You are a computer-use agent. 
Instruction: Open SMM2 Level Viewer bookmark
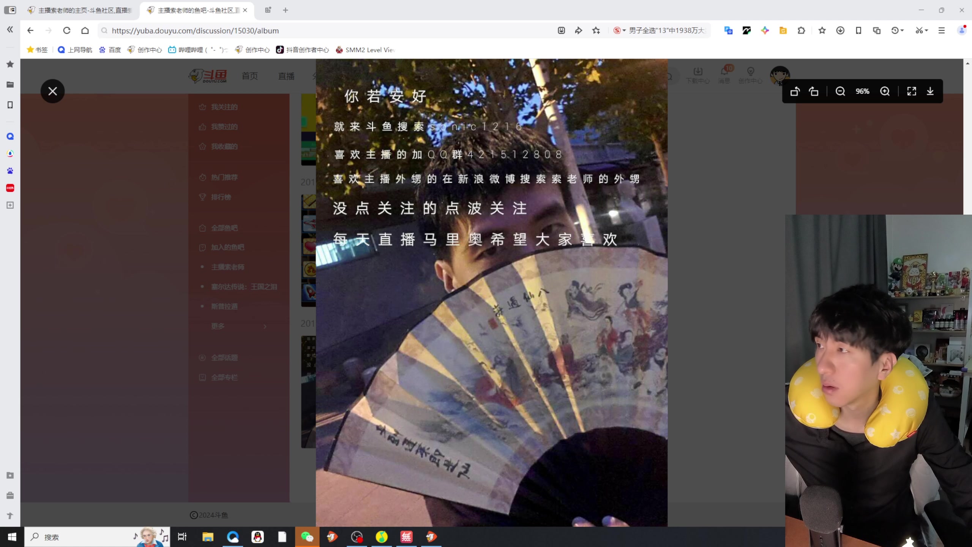click(x=365, y=50)
